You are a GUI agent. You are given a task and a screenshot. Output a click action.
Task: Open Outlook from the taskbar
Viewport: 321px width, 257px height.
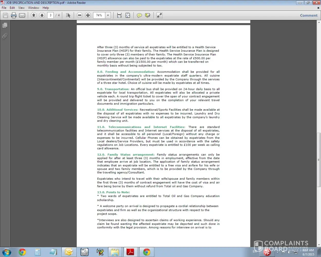69,252
